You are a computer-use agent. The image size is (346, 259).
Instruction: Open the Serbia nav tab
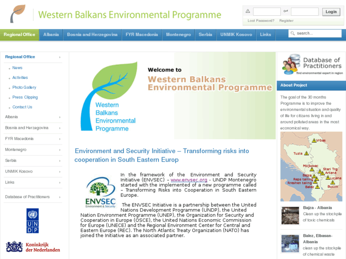(205, 35)
